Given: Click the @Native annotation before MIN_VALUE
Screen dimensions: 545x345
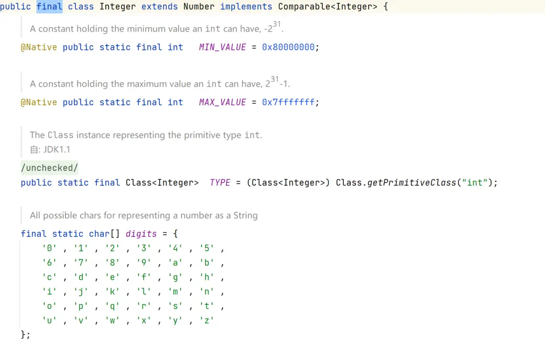Looking at the screenshot, I should (x=38, y=47).
